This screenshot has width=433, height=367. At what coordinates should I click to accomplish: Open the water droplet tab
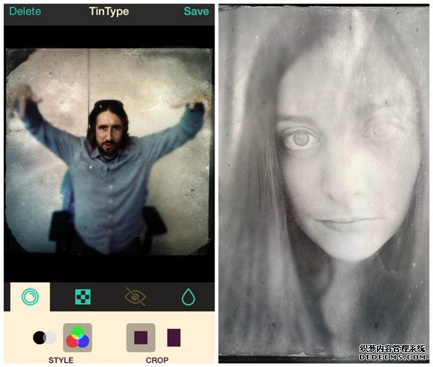188,297
